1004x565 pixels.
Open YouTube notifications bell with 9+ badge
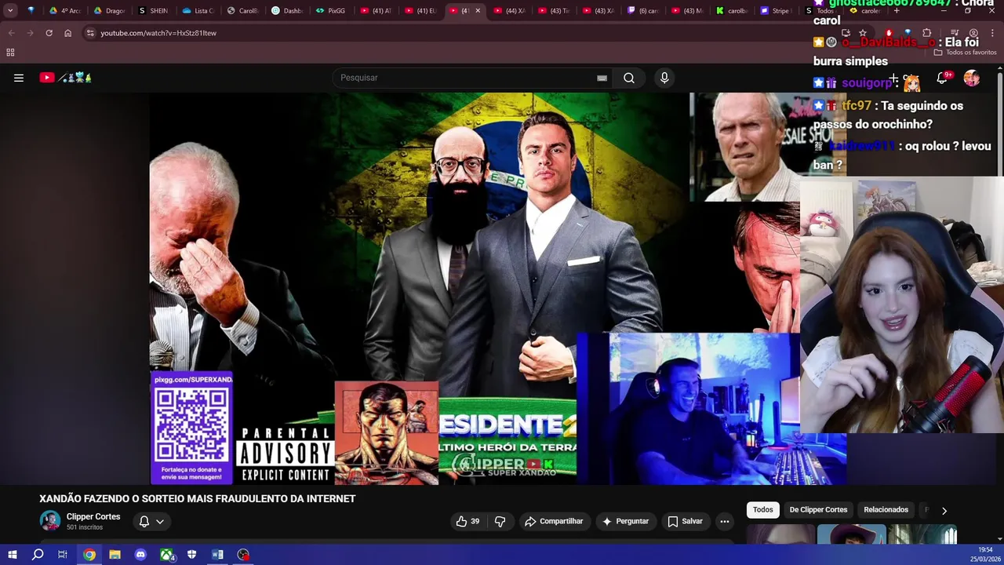click(942, 78)
